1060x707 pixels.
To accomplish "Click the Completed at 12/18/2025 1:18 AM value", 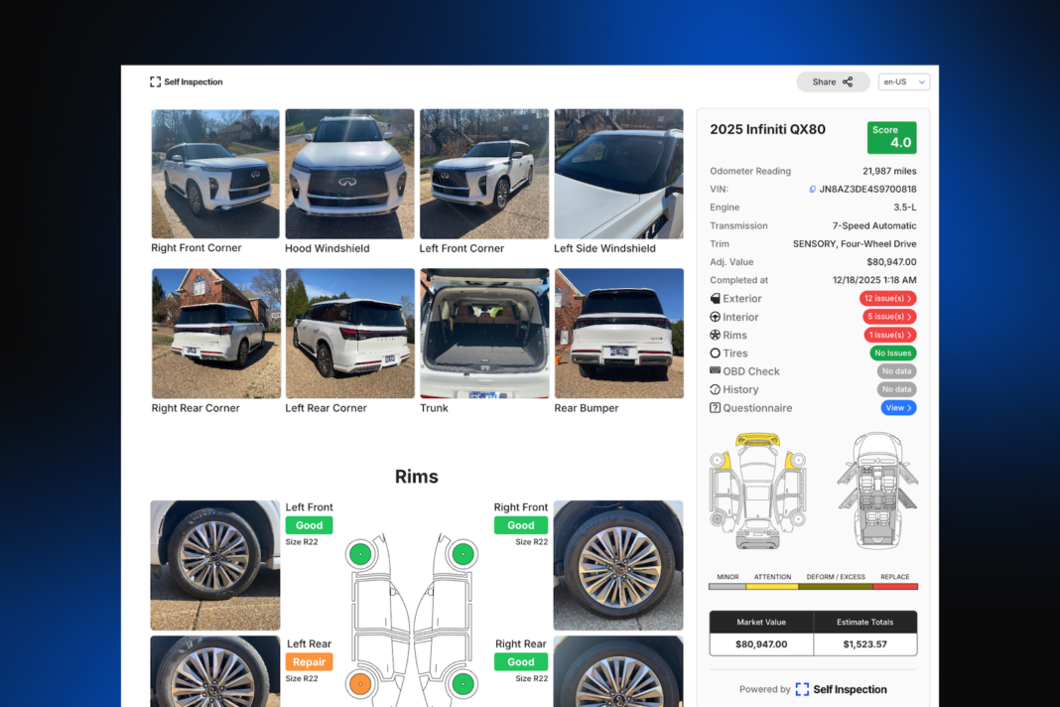I will tap(874, 280).
